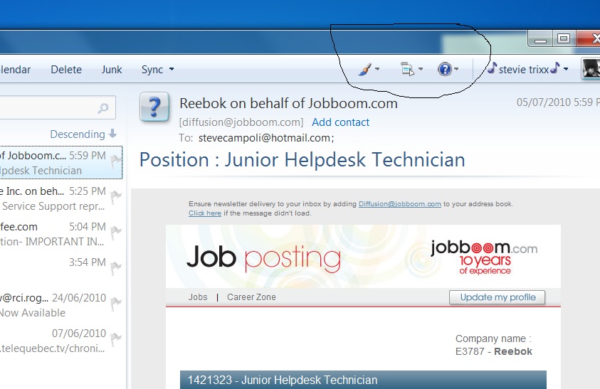Open the blue Help icon
The height and width of the screenshot is (389, 600).
point(445,69)
